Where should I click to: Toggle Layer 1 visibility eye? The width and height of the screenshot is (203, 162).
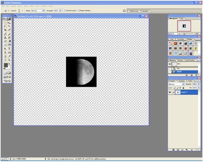point(170,92)
